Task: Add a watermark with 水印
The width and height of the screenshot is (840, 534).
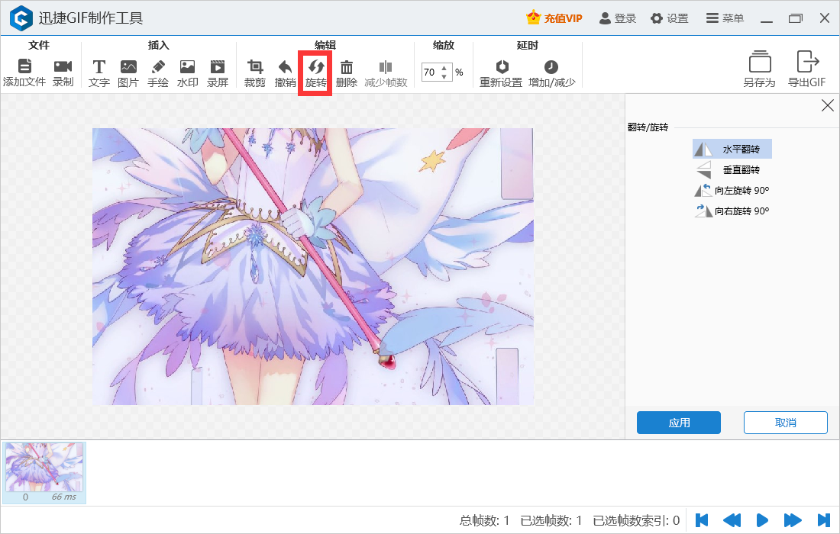Action: [x=188, y=73]
